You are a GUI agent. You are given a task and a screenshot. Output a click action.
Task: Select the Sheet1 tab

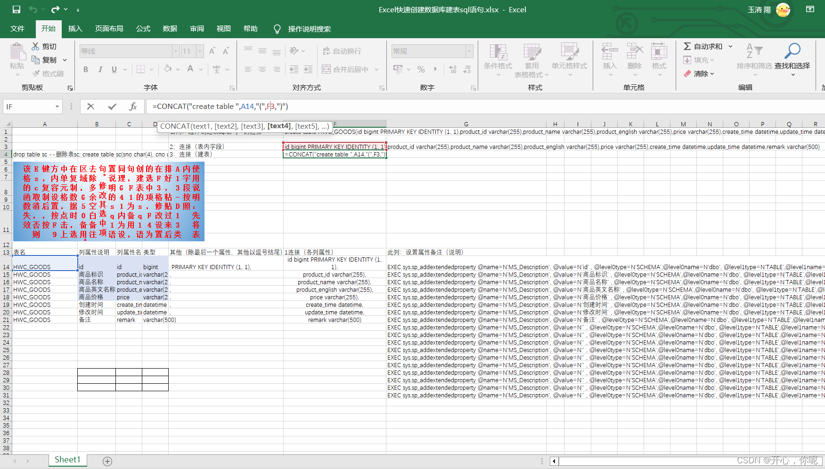pos(67,460)
